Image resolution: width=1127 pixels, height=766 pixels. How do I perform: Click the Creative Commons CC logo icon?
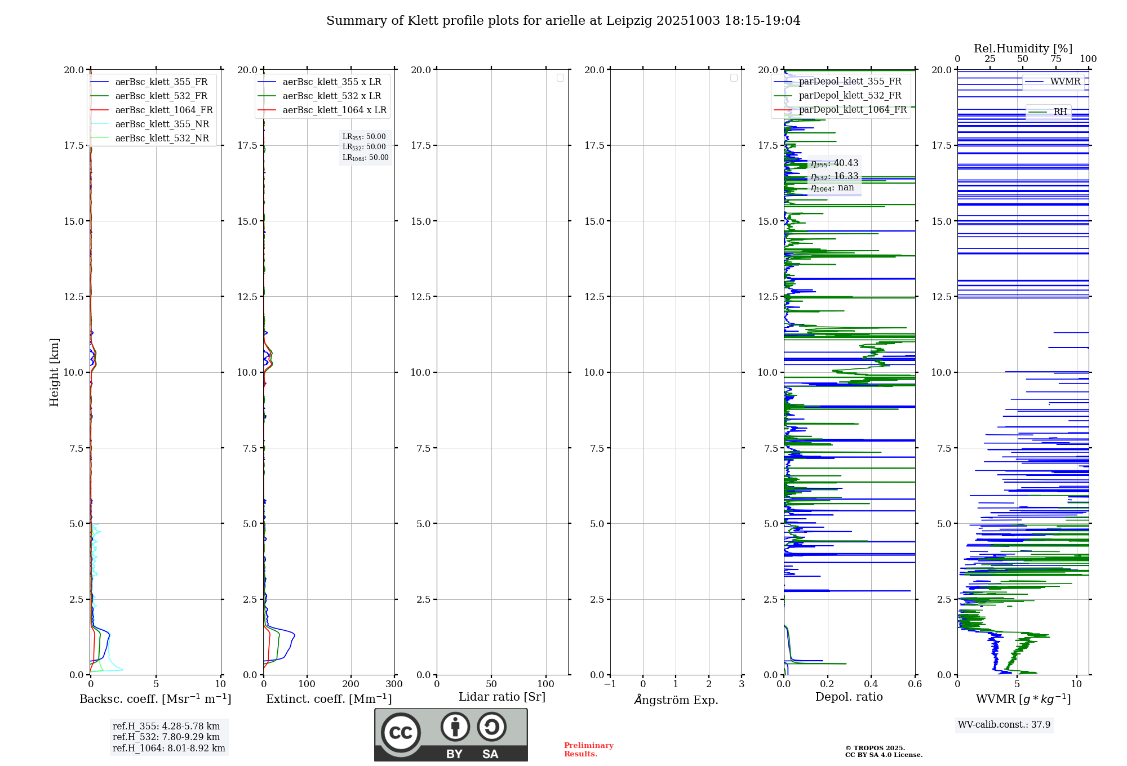[401, 733]
